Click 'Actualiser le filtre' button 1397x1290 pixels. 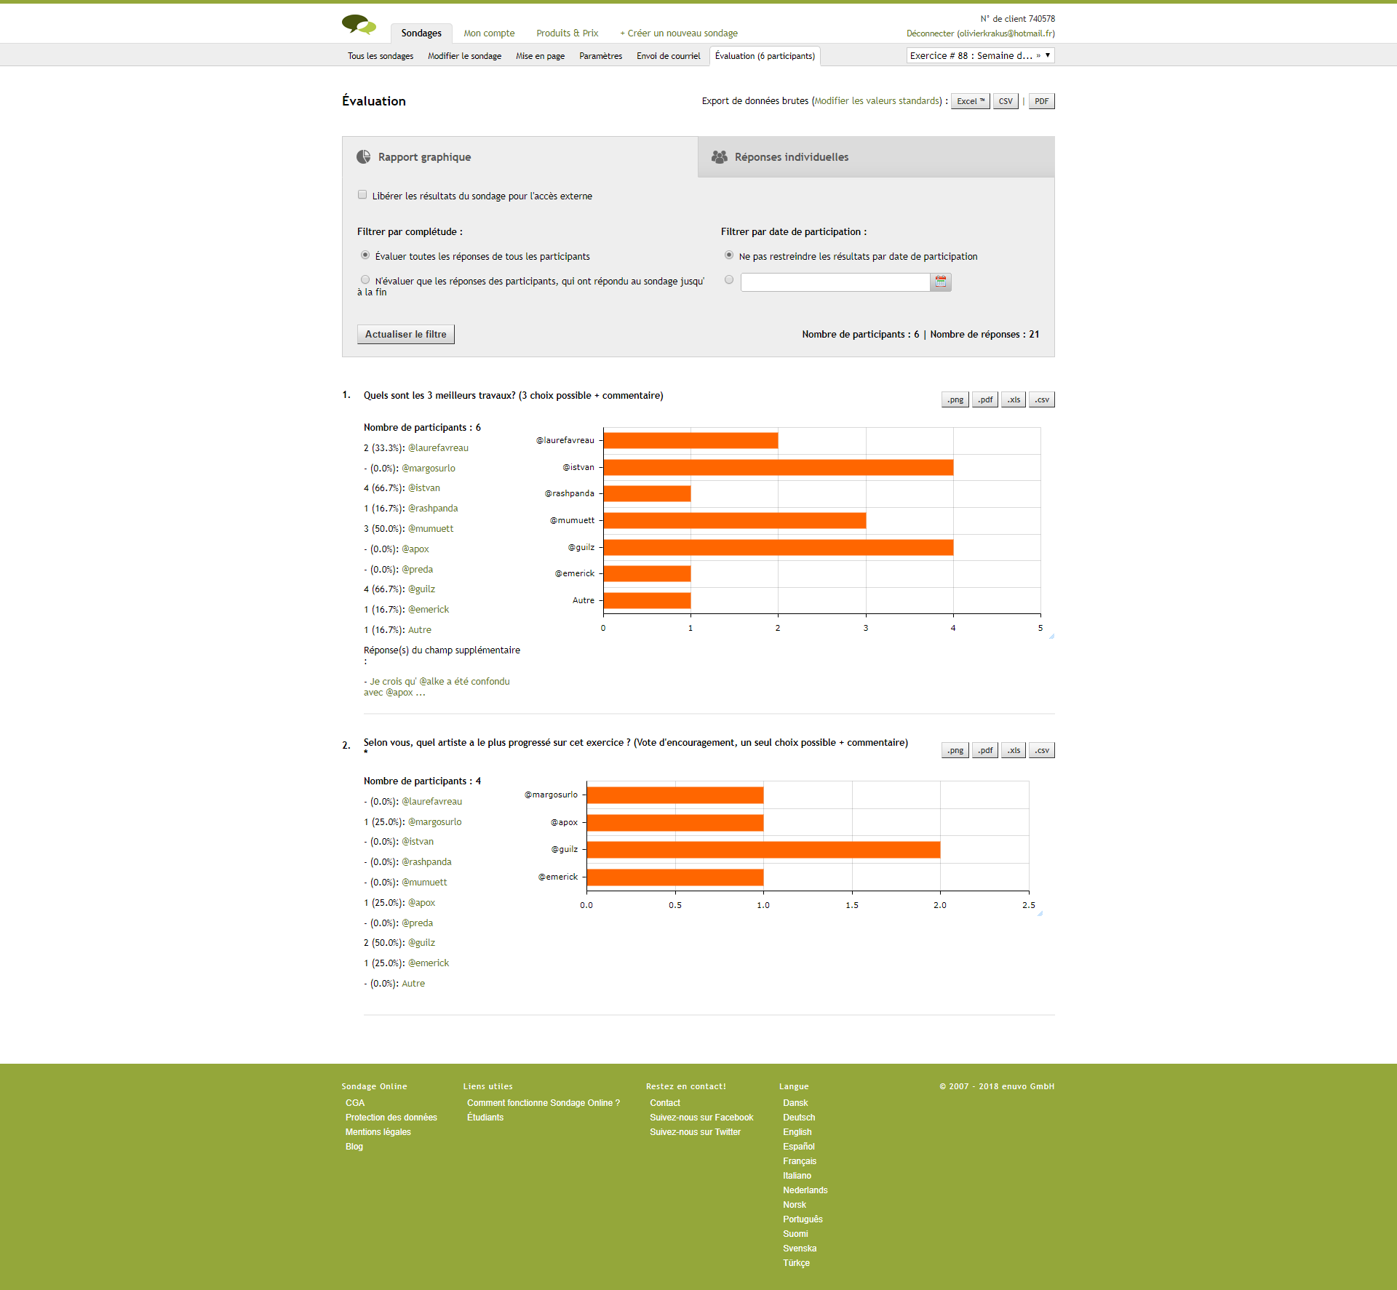405,334
